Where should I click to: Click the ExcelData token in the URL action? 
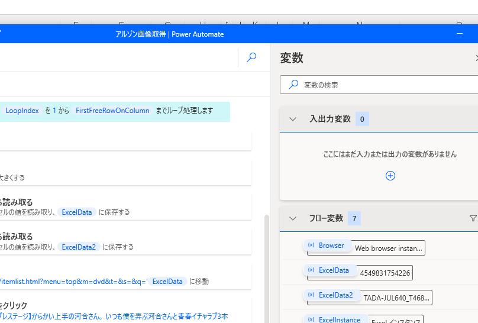(x=167, y=282)
